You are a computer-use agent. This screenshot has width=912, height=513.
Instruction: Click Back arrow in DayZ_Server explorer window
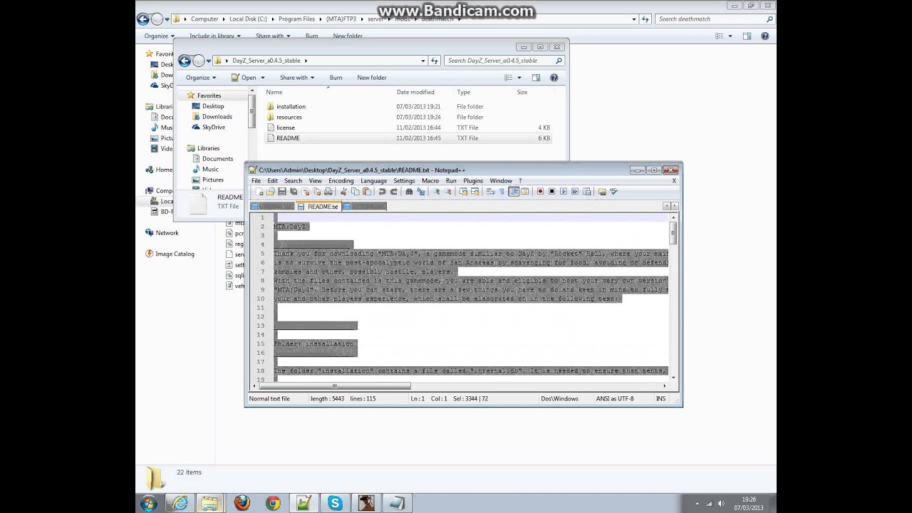pos(185,61)
